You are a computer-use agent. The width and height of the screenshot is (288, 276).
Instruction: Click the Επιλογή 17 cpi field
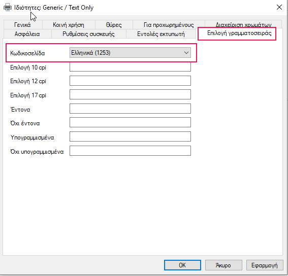(130, 94)
